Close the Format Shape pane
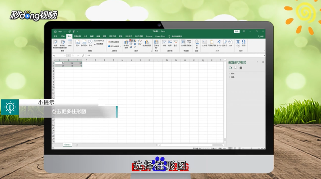The width and height of the screenshot is (321, 179). click(x=263, y=62)
